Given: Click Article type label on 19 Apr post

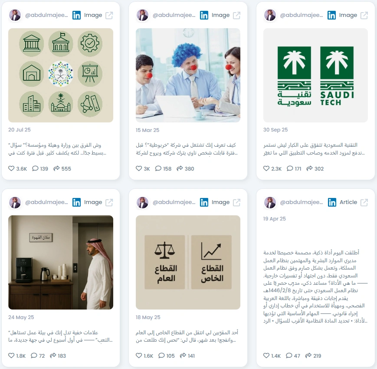Looking at the screenshot, I should point(348,202).
